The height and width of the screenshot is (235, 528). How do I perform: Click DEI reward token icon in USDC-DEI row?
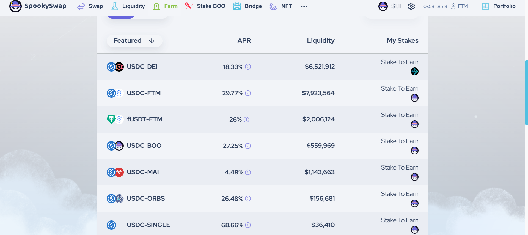pyautogui.click(x=415, y=72)
